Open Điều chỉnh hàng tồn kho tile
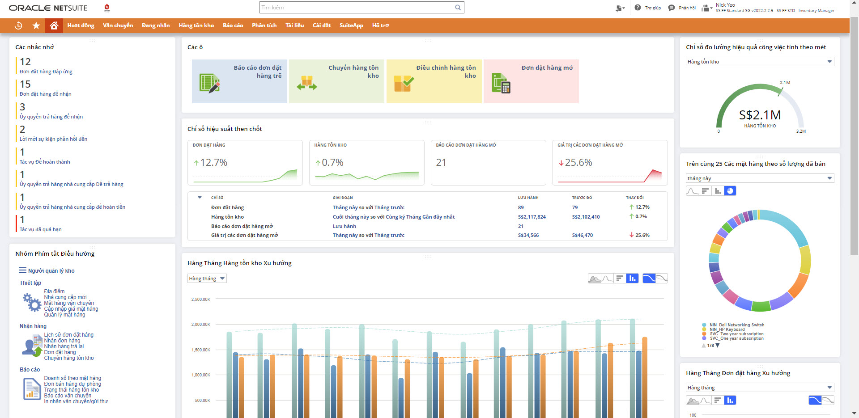 434,81
